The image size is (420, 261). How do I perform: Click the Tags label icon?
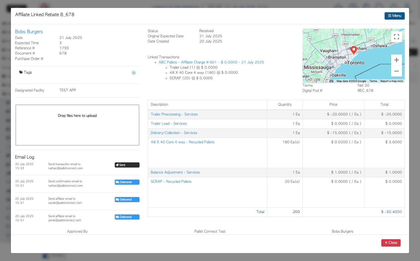[21, 72]
